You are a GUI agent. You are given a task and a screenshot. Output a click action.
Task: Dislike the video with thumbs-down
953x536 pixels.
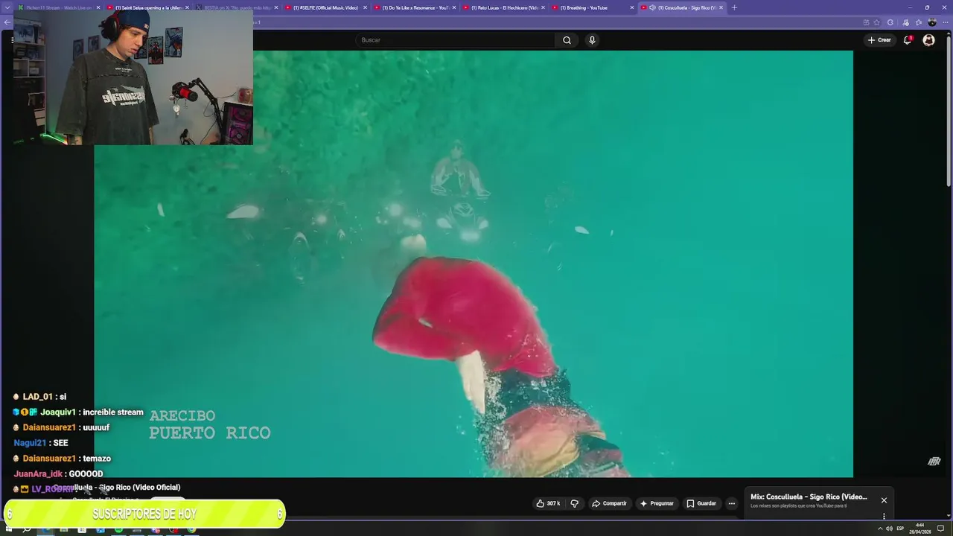pyautogui.click(x=574, y=503)
